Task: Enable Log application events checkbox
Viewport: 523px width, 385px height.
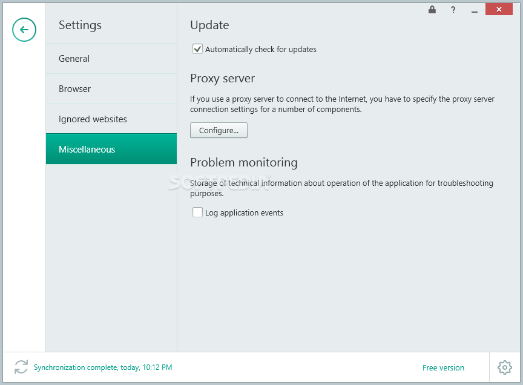Action: (197, 212)
